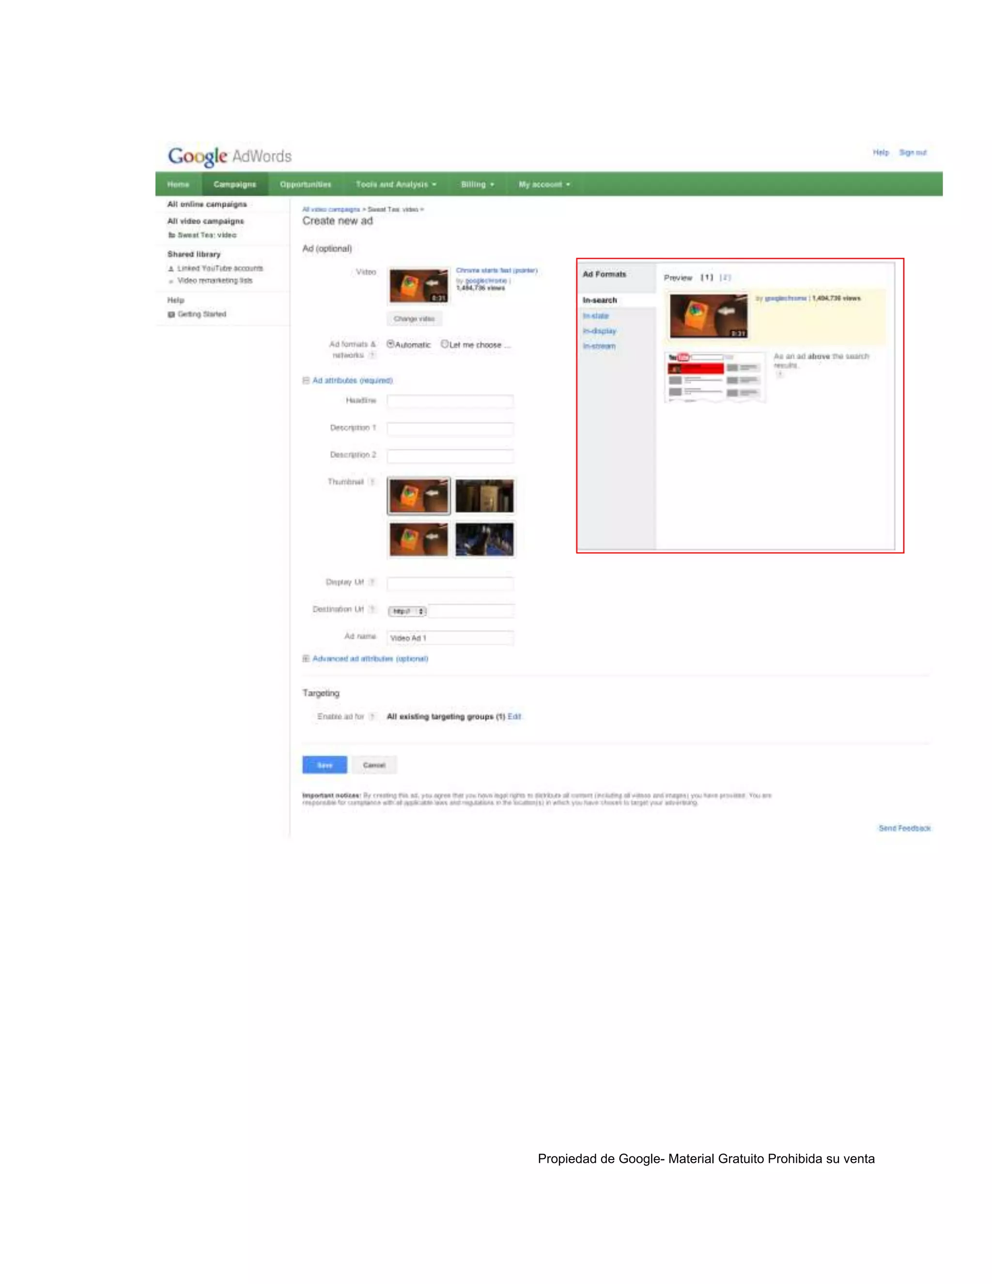Click googlechrome link in the preview panel
The width and height of the screenshot is (992, 1284).
click(786, 298)
